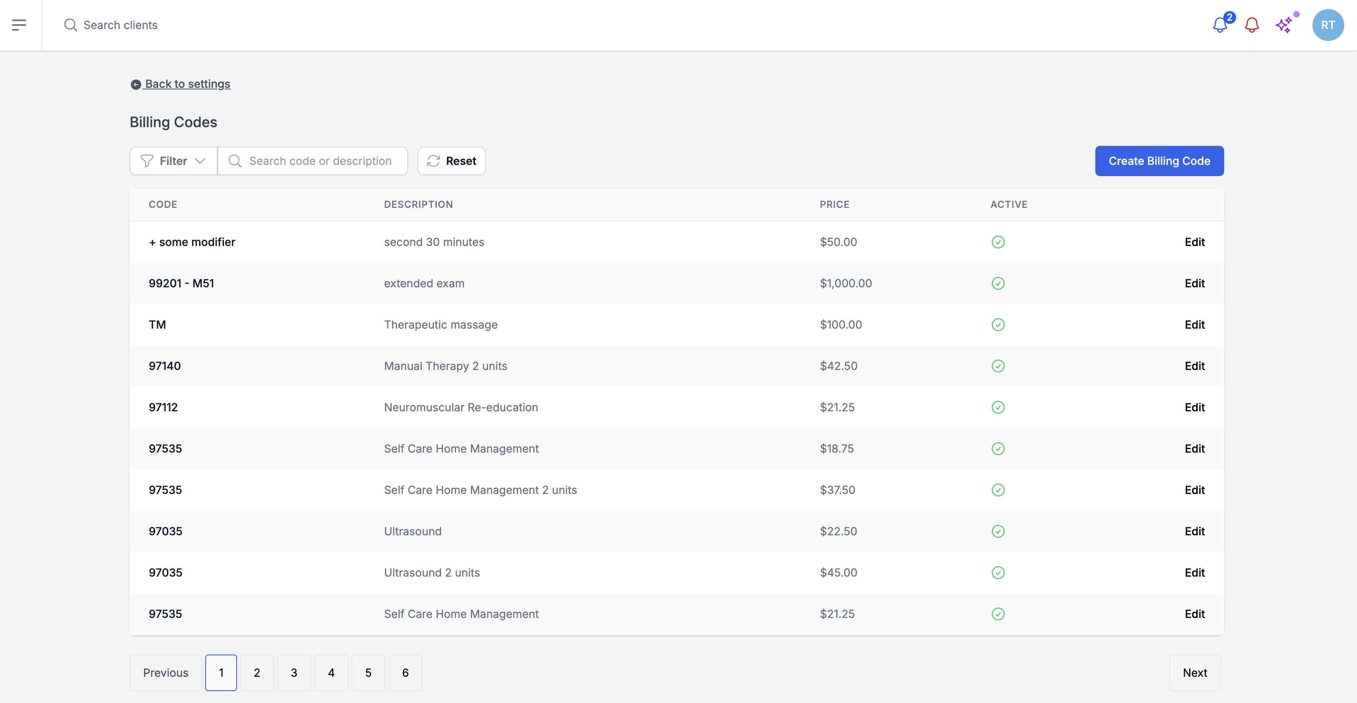
Task: Toggle active checkmark for extended exam row
Action: [x=998, y=283]
